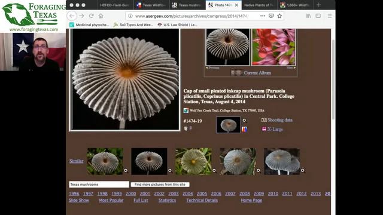Zoom the fifth similar thumbnail magnifier
Viewport: 383px width, 215px height.
(302, 170)
